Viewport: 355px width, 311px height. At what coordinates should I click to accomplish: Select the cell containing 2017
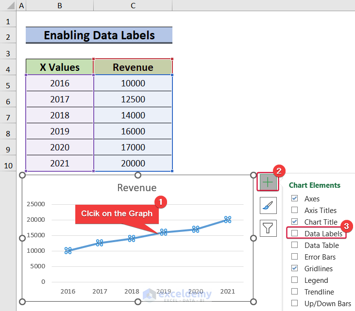click(60, 99)
